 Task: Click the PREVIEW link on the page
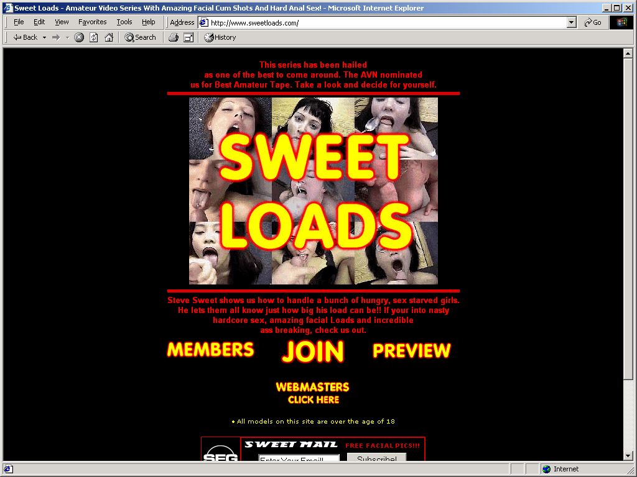412,351
